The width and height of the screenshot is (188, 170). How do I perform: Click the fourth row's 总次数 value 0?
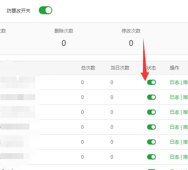click(x=82, y=127)
